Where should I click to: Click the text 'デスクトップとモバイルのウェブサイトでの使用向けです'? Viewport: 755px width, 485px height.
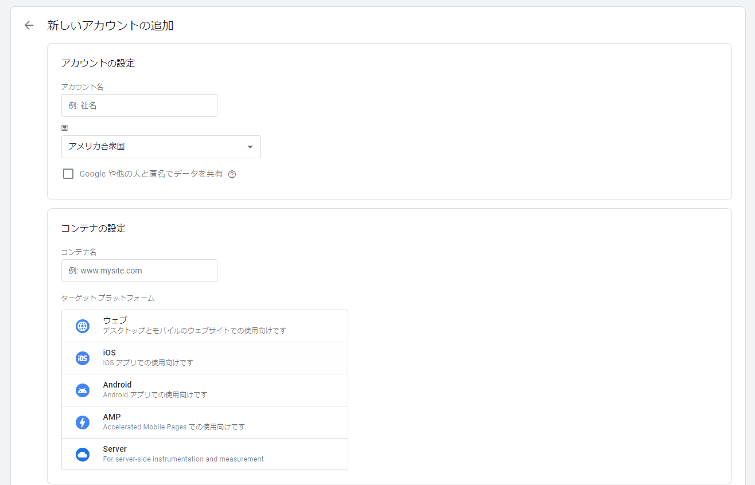[194, 331]
